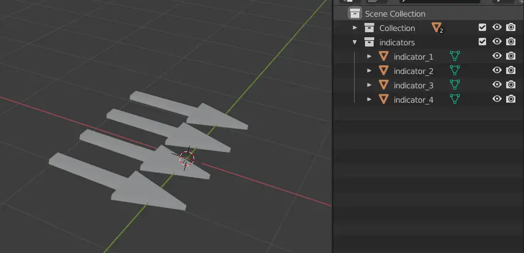Disable render for Collection camera icon
Image resolution: width=524 pixels, height=253 pixels.
(511, 28)
